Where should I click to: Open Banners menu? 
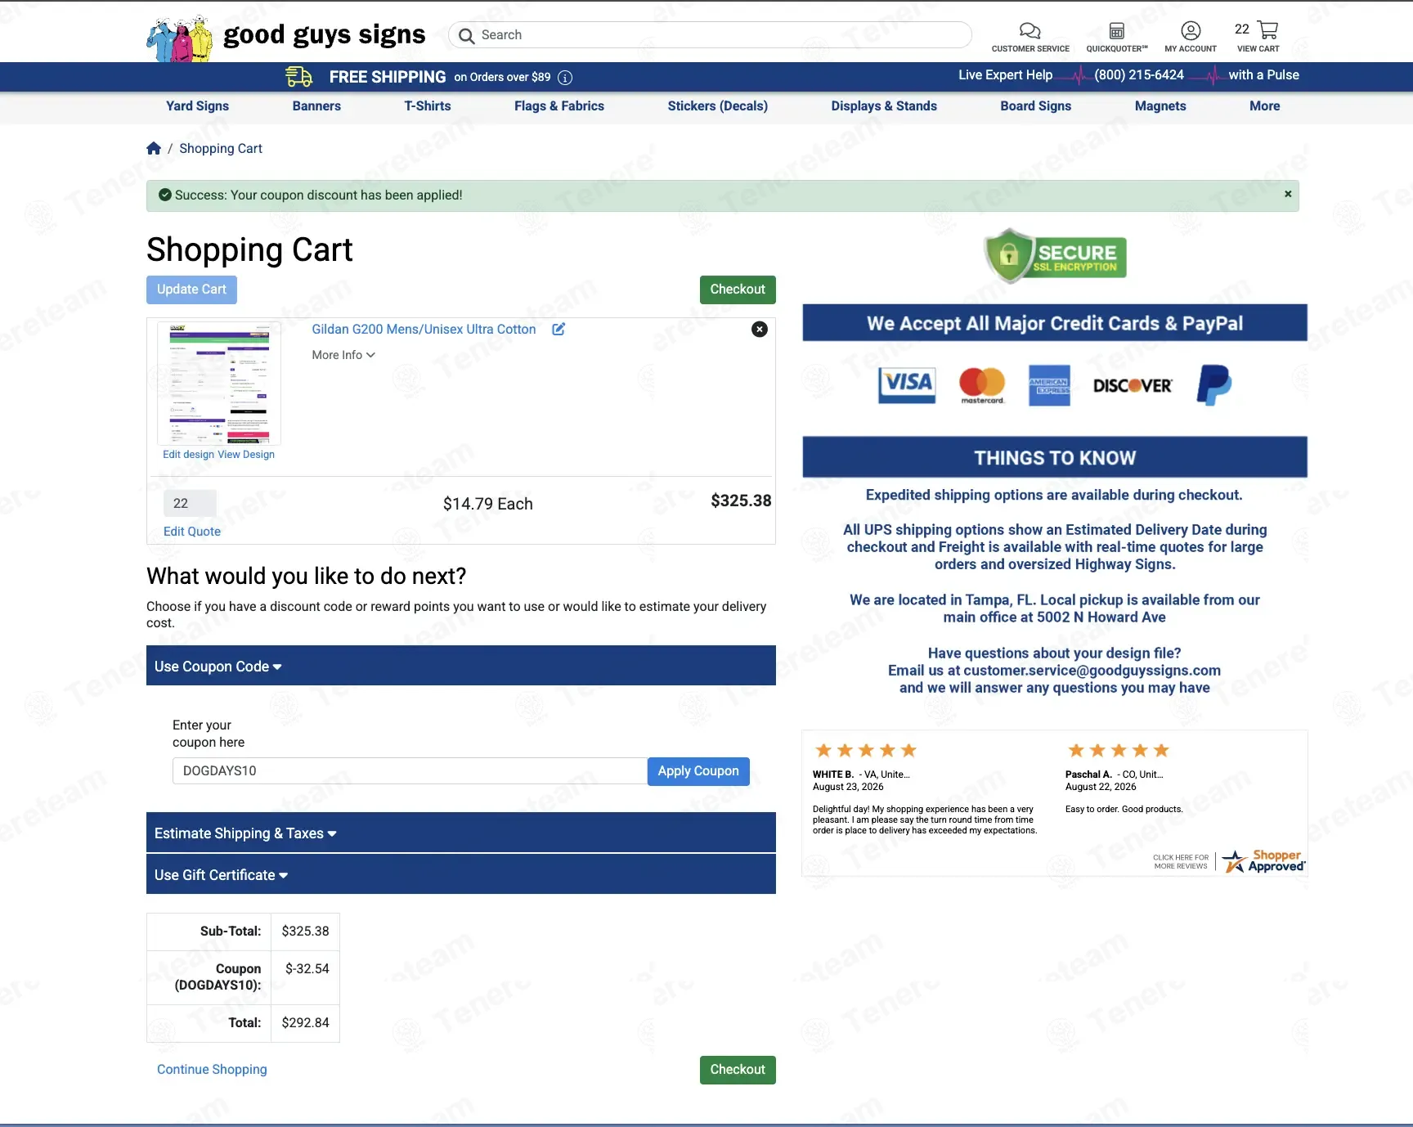click(316, 106)
